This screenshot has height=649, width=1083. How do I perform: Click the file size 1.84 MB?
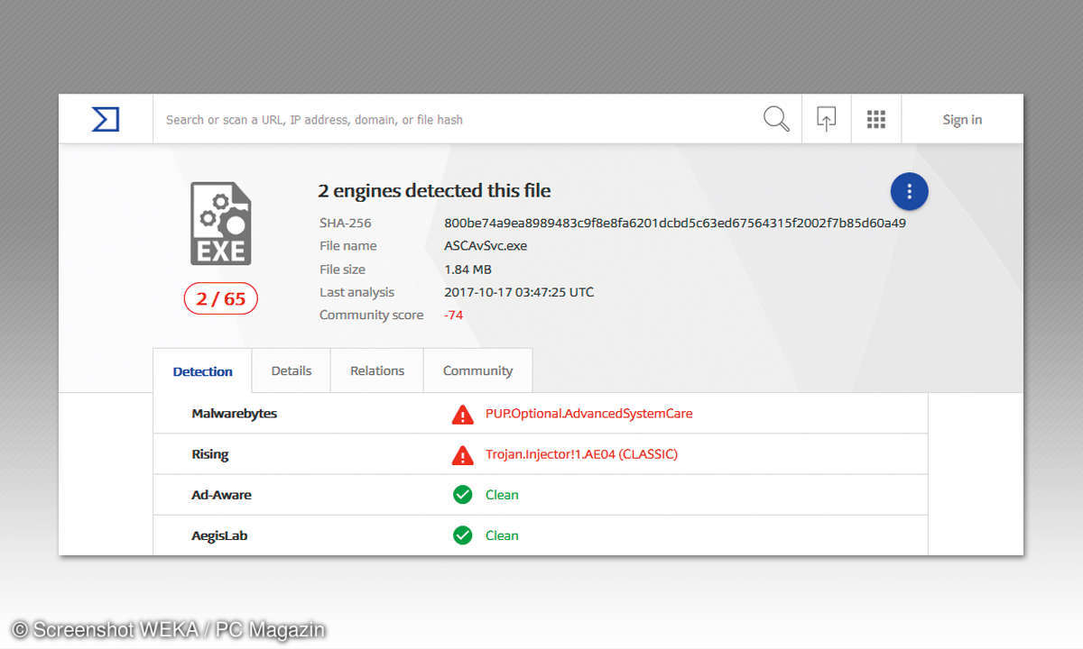pos(467,269)
